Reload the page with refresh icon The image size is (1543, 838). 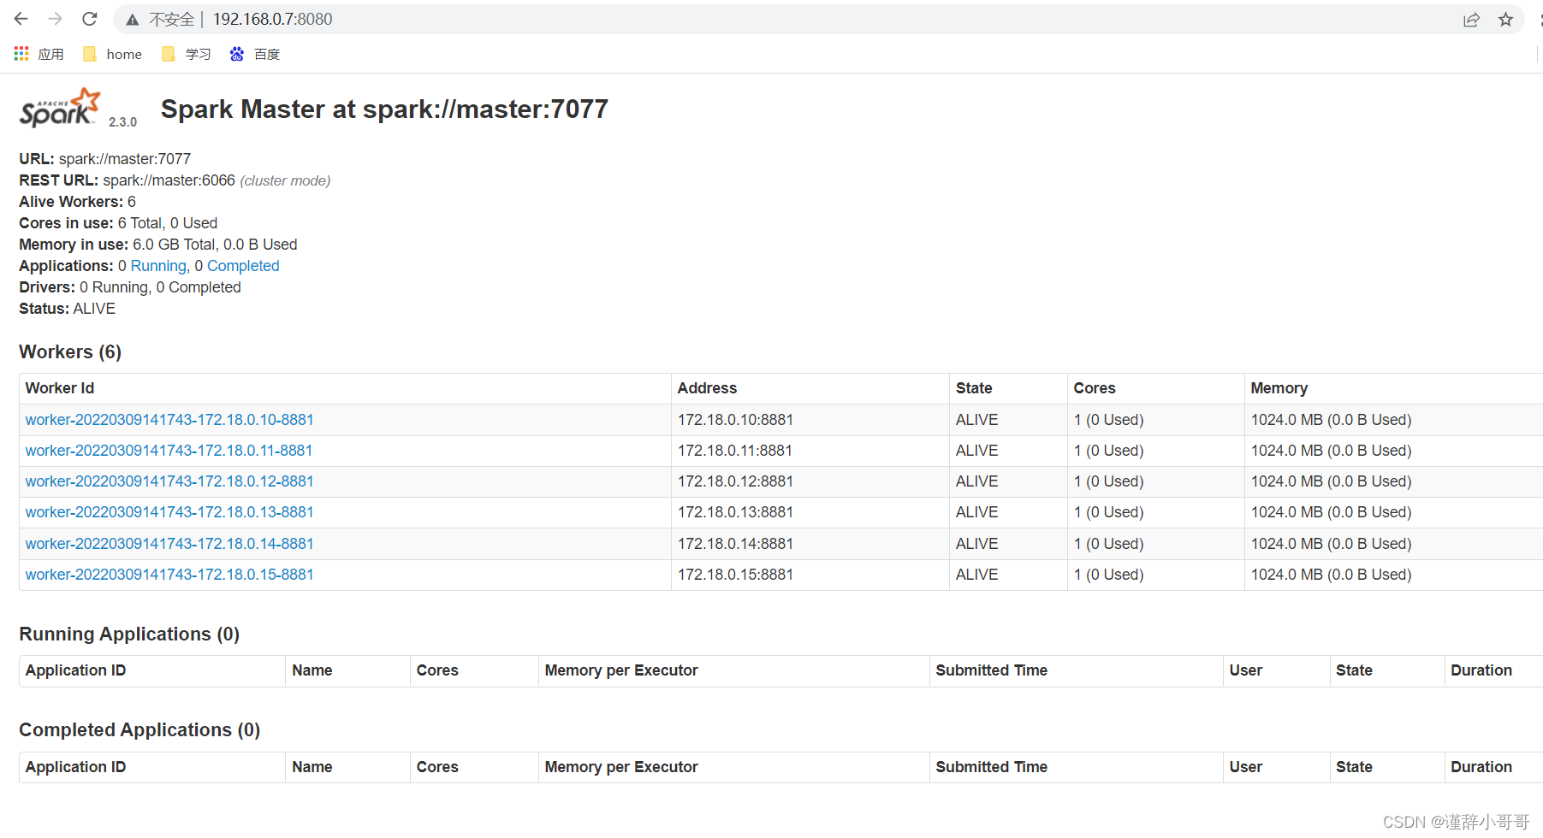pyautogui.click(x=90, y=19)
